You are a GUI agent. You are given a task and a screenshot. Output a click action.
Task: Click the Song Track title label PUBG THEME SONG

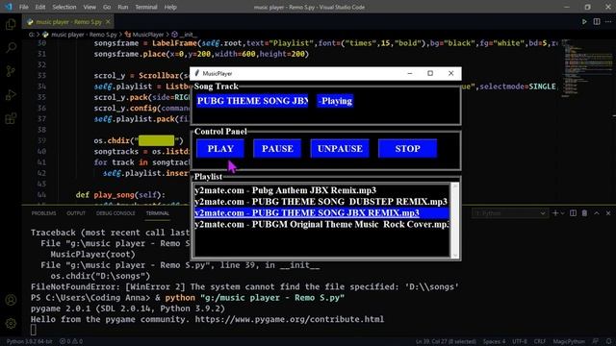point(252,101)
